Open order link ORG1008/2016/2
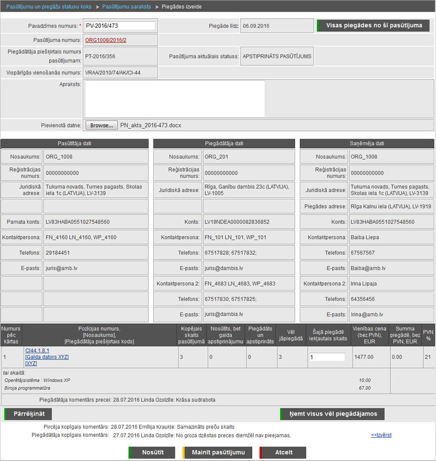The image size is (436, 461). pos(106,40)
